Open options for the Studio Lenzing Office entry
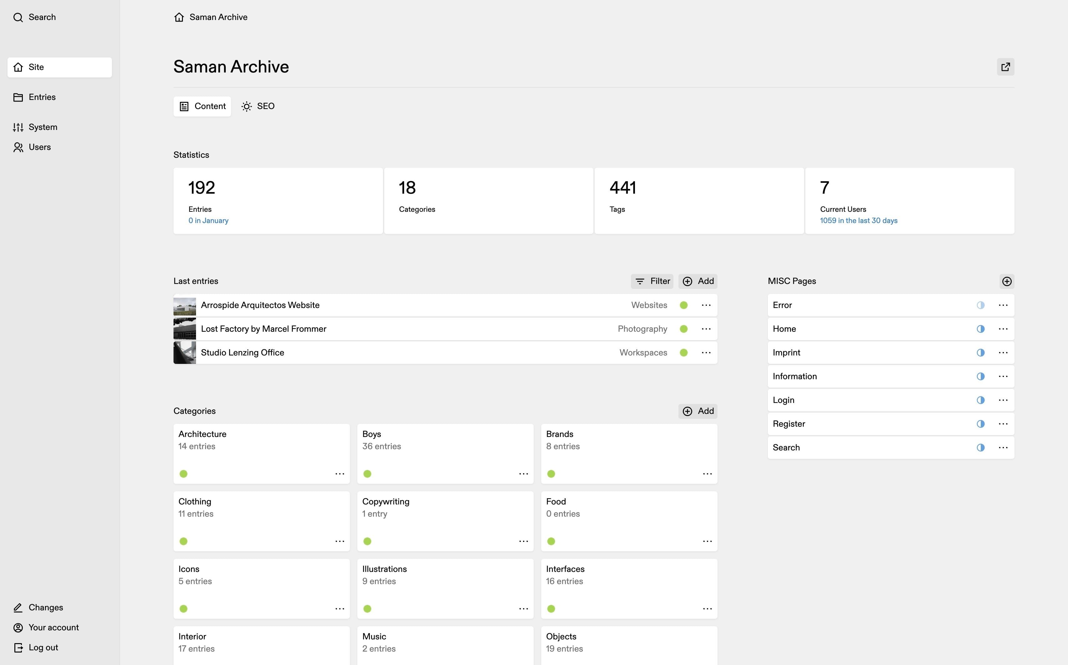Screen dimensions: 1068x665 coord(706,353)
